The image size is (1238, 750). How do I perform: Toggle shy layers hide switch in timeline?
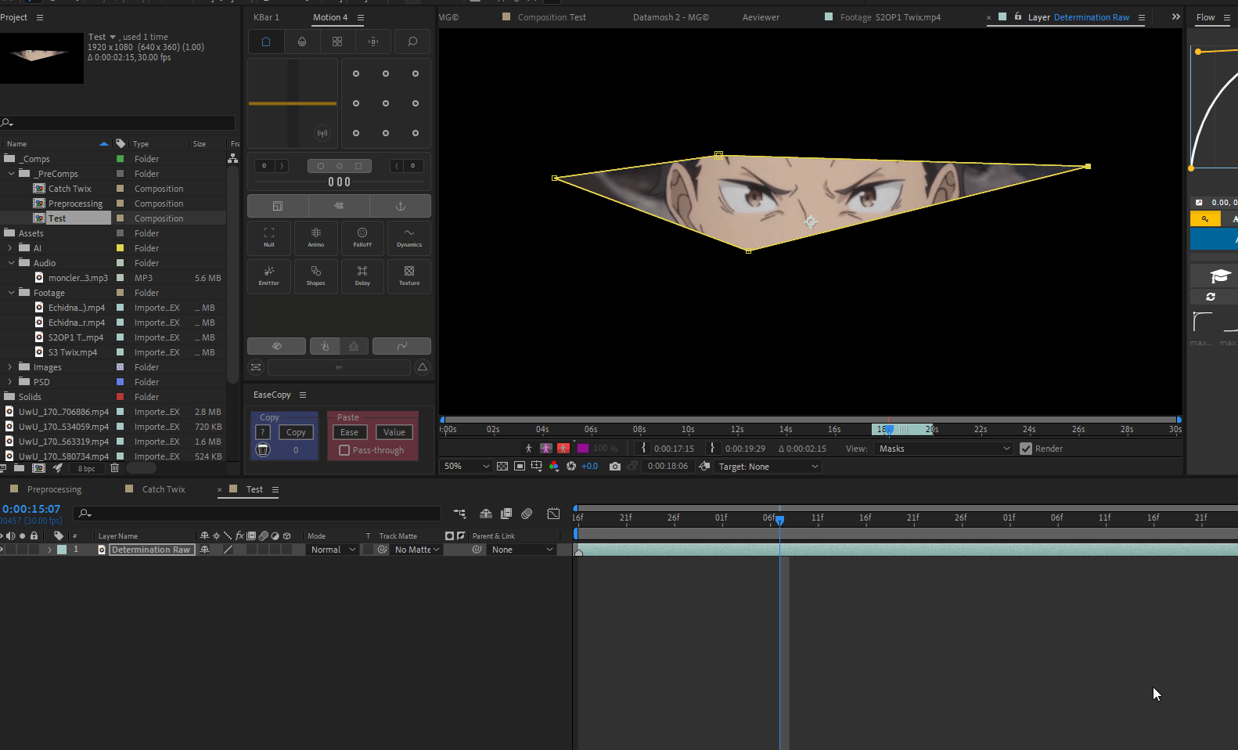click(486, 514)
